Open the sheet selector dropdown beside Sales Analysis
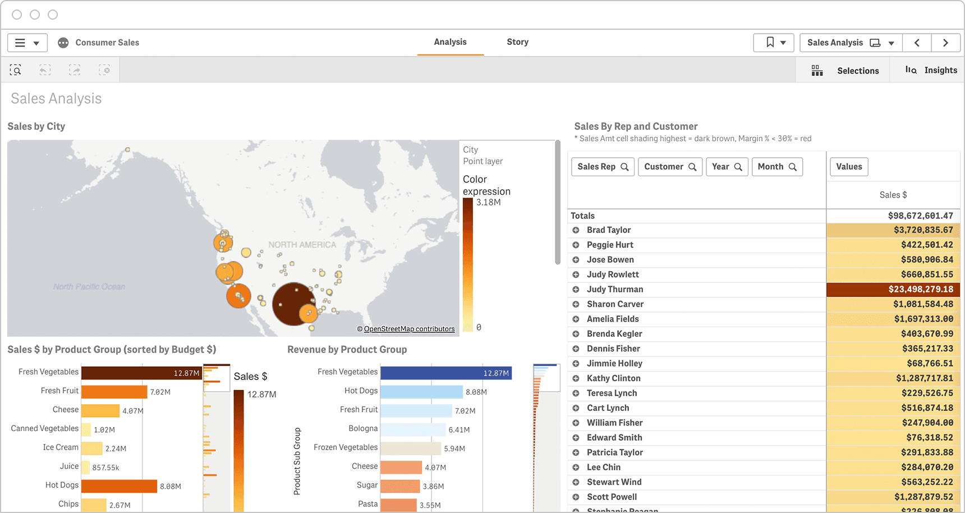 coord(892,43)
